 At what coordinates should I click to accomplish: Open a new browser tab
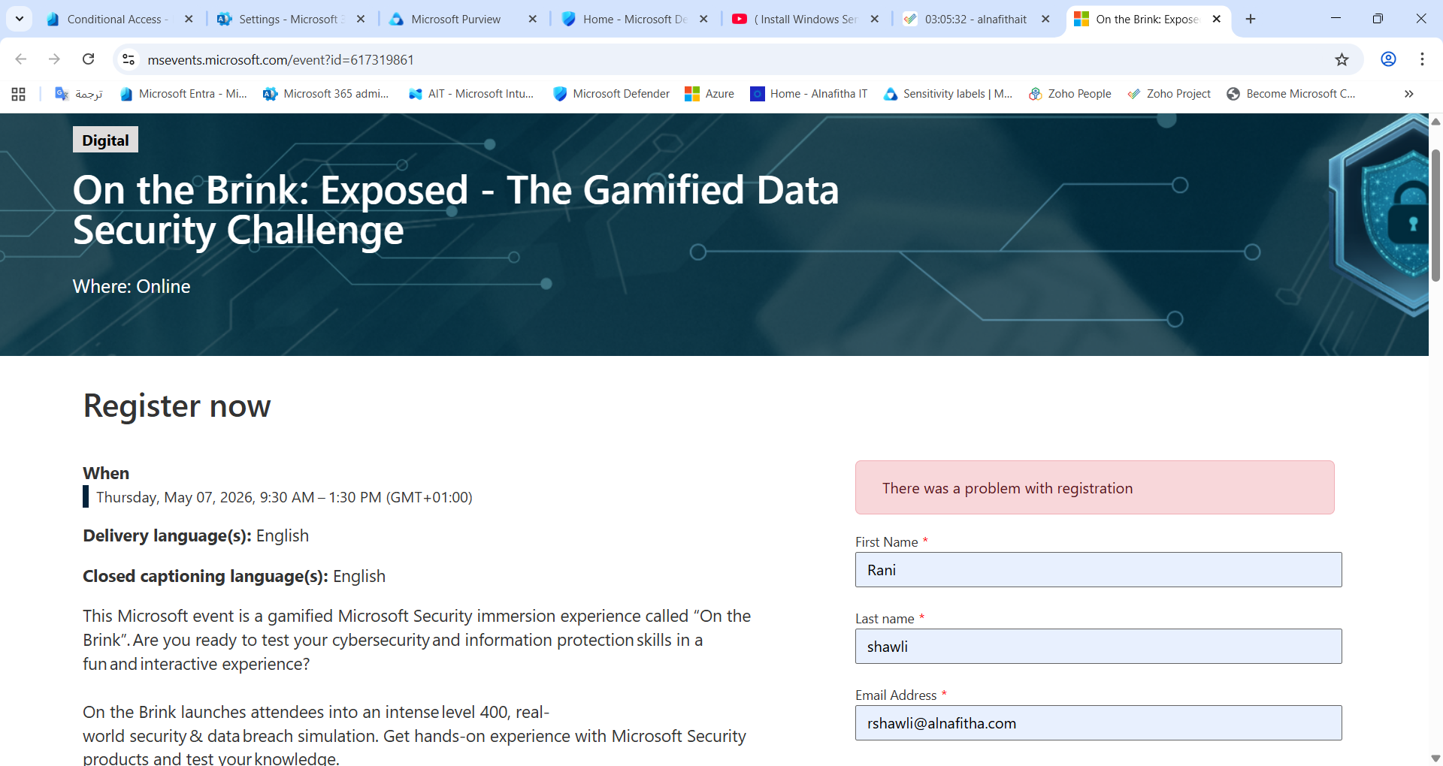[x=1251, y=19]
